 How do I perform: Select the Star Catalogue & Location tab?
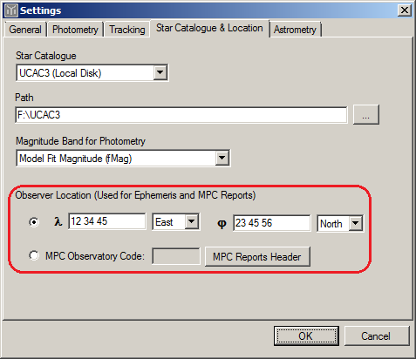click(x=209, y=28)
